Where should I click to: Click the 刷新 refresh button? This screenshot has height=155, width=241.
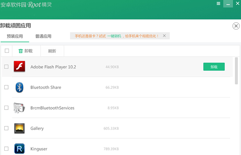[52, 51]
